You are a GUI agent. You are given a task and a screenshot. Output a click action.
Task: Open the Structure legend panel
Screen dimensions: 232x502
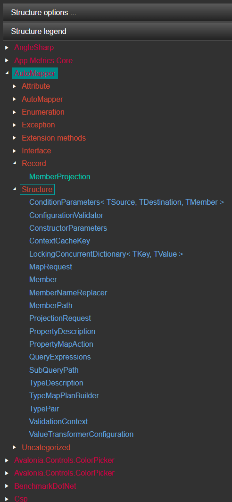[117, 31]
